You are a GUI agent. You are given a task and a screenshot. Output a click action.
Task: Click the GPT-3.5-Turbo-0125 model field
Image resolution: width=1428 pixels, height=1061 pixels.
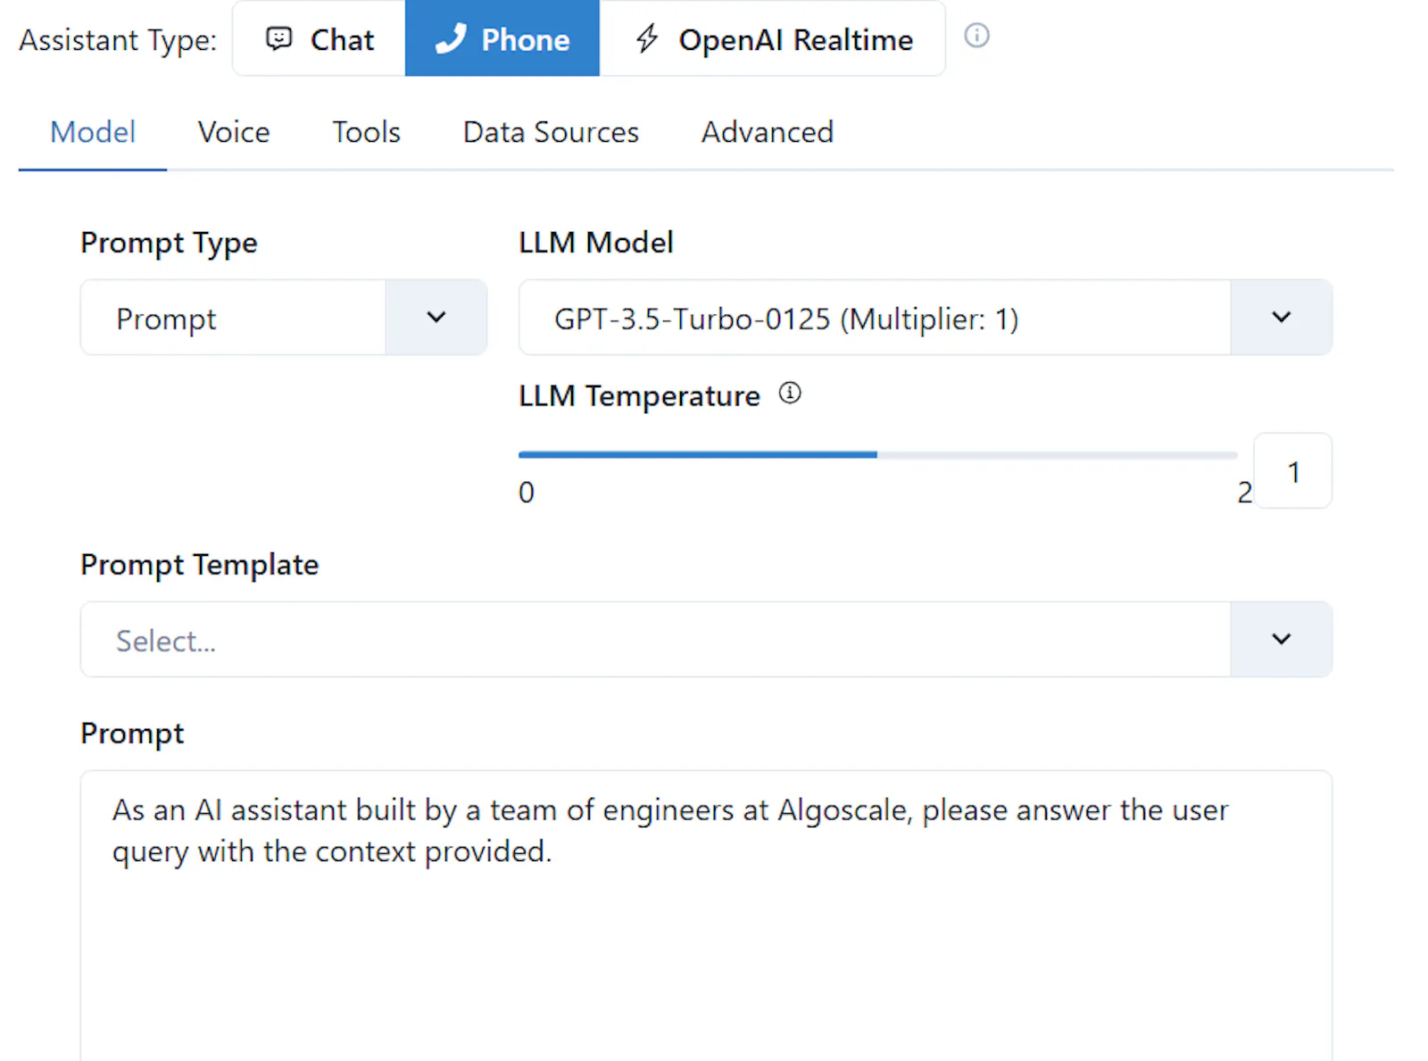click(875, 318)
